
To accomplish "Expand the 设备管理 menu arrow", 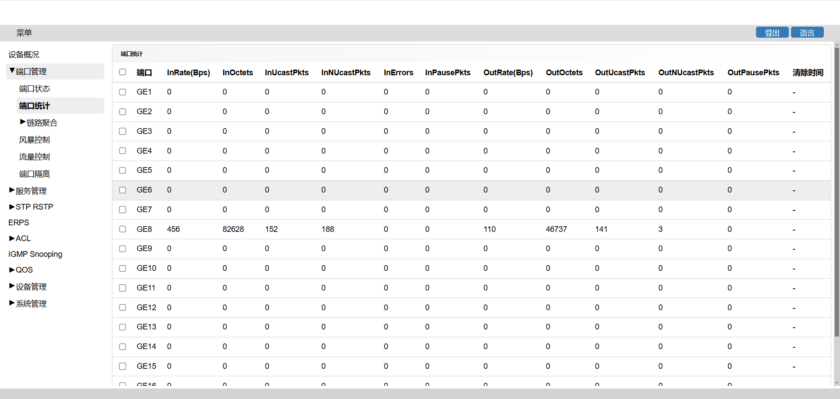I will pos(12,286).
